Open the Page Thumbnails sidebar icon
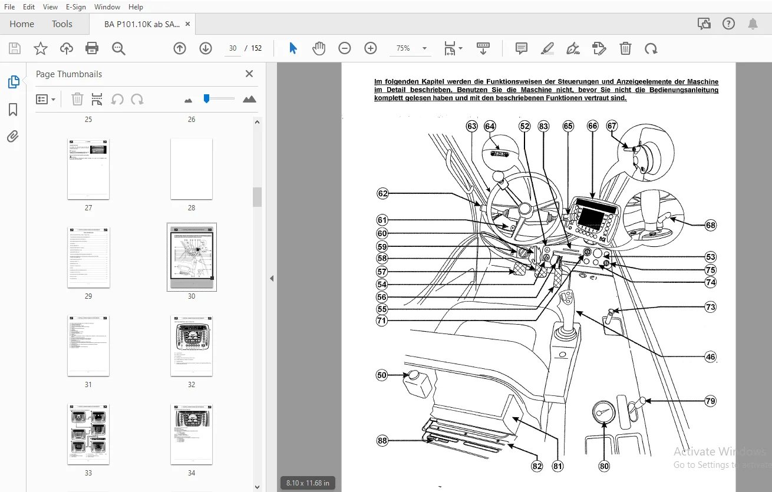 [x=13, y=82]
